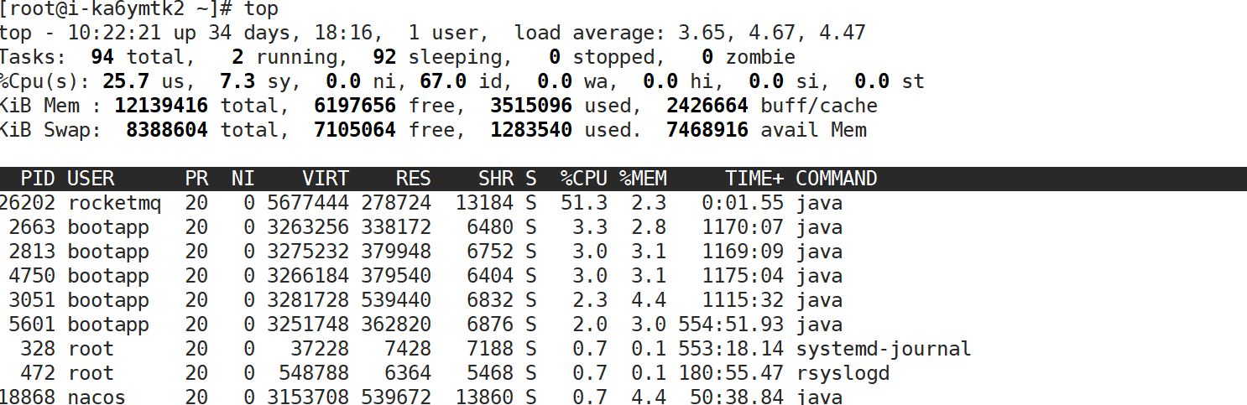Click the swap total value 8388604
1247x405 pixels.
tap(168, 130)
